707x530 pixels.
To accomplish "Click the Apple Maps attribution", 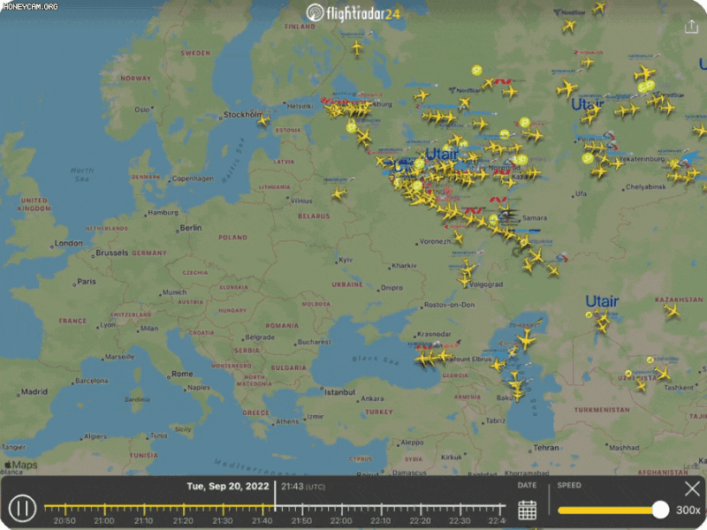I will pos(20,465).
